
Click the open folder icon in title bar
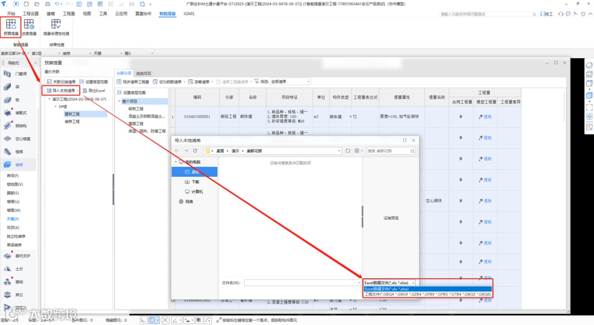[x=37, y=4]
